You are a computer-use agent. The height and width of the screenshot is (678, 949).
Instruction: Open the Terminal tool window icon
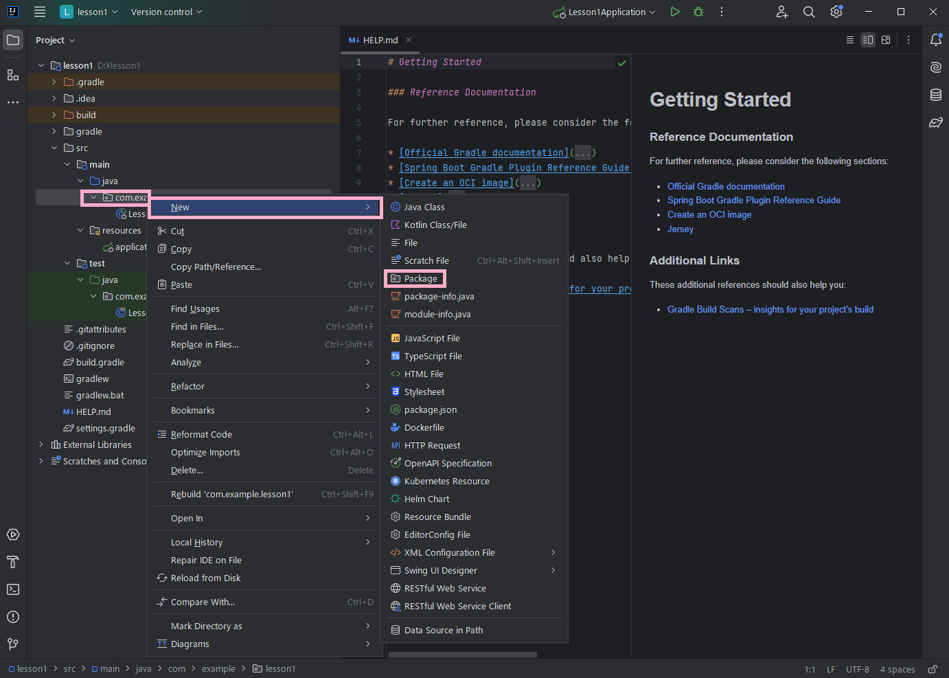click(x=13, y=589)
